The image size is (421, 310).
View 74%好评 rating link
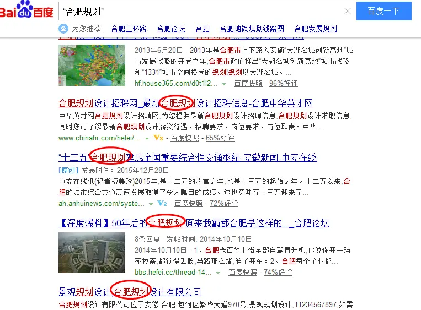pyautogui.click(x=278, y=273)
